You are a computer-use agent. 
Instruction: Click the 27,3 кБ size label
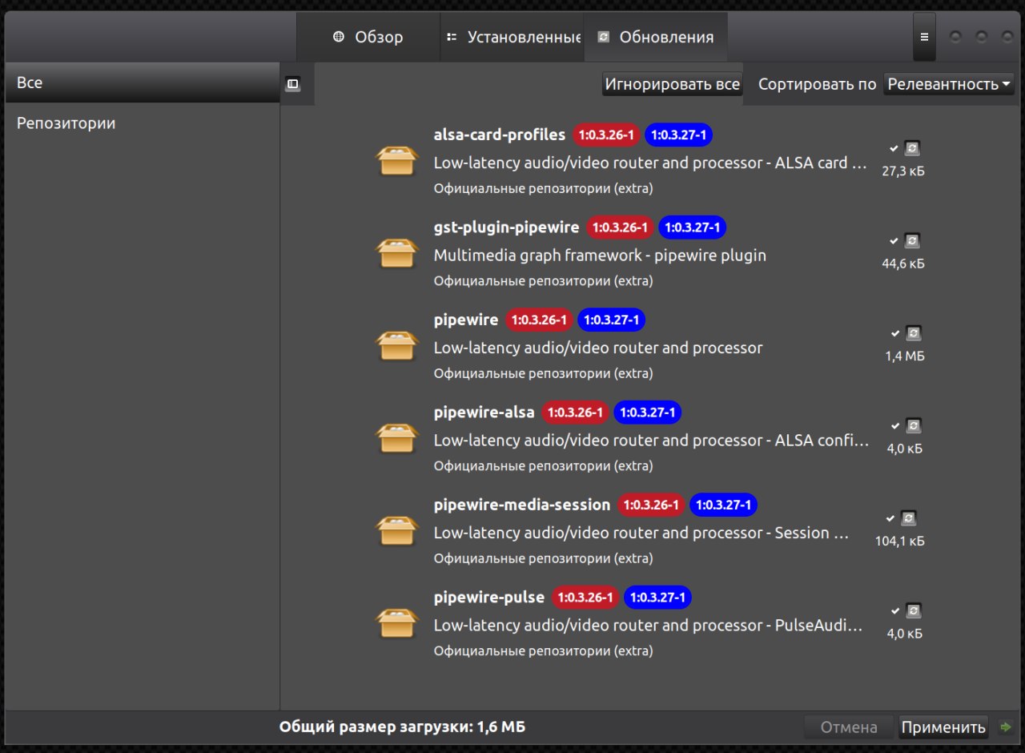(x=903, y=171)
